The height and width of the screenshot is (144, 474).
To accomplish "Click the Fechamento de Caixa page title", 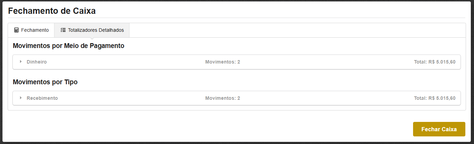I will pyautogui.click(x=52, y=11).
